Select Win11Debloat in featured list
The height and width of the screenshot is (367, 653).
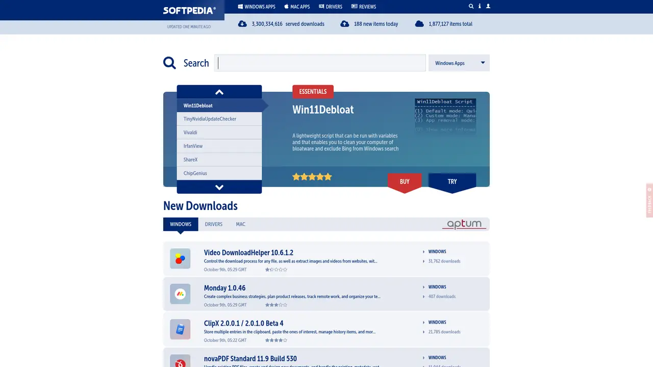(x=219, y=106)
